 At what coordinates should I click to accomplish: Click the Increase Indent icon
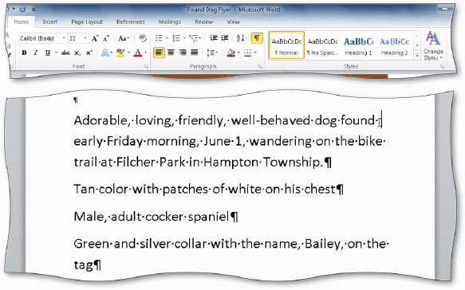[225, 38]
